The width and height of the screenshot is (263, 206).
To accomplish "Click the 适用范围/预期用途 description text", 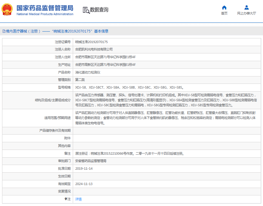I will click(165, 118).
